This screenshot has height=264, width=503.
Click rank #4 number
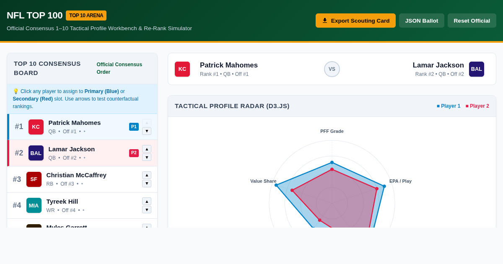pyautogui.click(x=17, y=205)
